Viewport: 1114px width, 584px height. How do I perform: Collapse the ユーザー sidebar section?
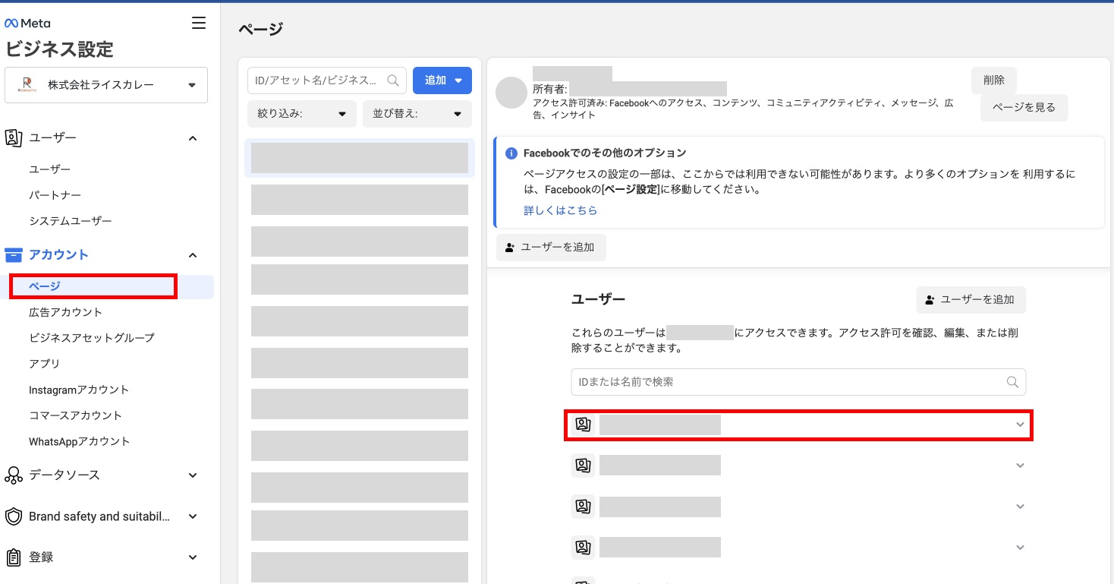click(193, 138)
